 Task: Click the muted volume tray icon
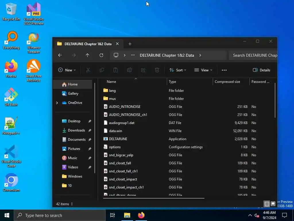tap(257, 216)
